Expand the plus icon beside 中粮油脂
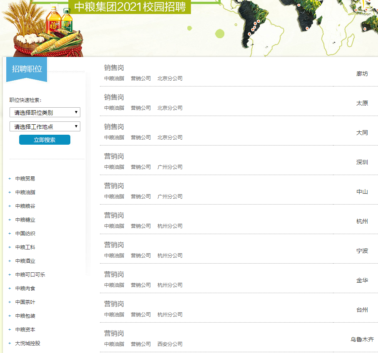The height and width of the screenshot is (353, 378). click(x=10, y=193)
